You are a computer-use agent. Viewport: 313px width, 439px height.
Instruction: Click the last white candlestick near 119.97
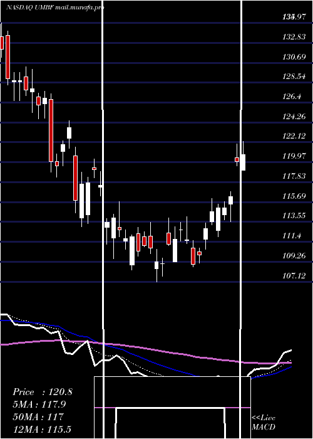[x=243, y=162]
